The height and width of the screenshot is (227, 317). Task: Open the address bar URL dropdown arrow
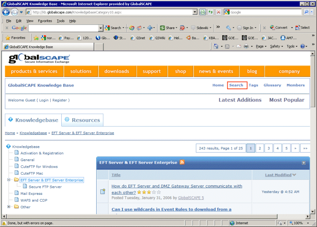[x=195, y=12]
